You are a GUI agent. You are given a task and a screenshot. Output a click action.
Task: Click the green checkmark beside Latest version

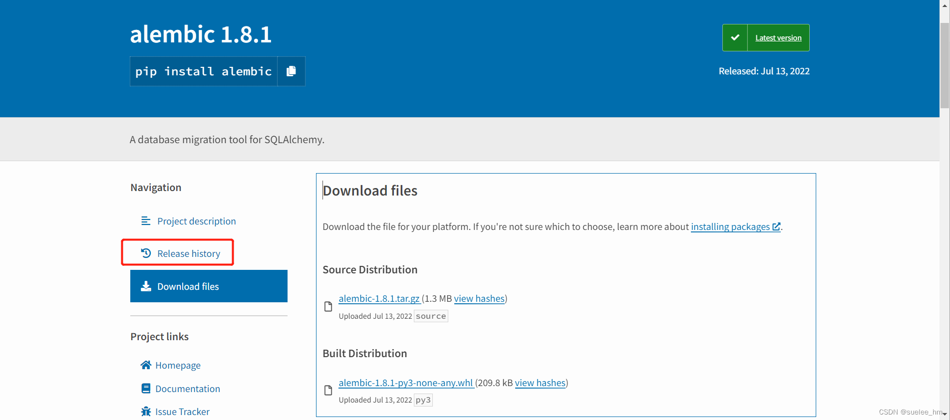[x=735, y=37]
